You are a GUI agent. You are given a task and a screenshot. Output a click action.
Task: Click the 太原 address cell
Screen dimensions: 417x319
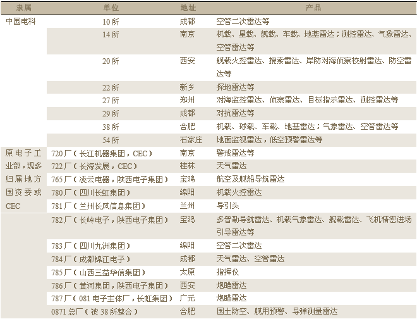187,272
